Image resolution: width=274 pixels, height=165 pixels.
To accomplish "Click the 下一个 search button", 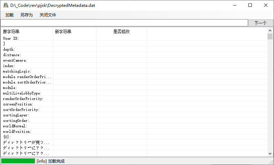I will click(260, 23).
